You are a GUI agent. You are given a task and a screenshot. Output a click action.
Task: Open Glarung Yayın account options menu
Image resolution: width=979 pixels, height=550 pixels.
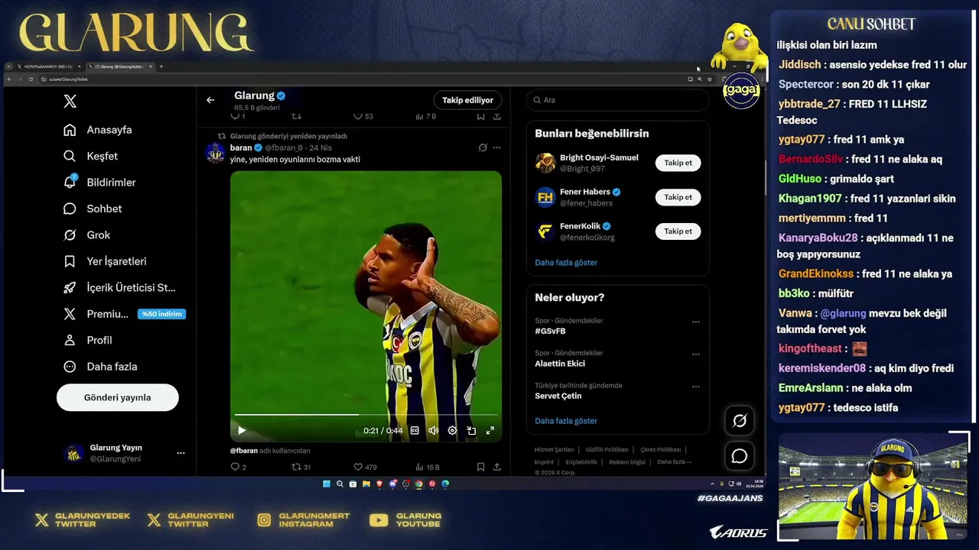(x=181, y=453)
